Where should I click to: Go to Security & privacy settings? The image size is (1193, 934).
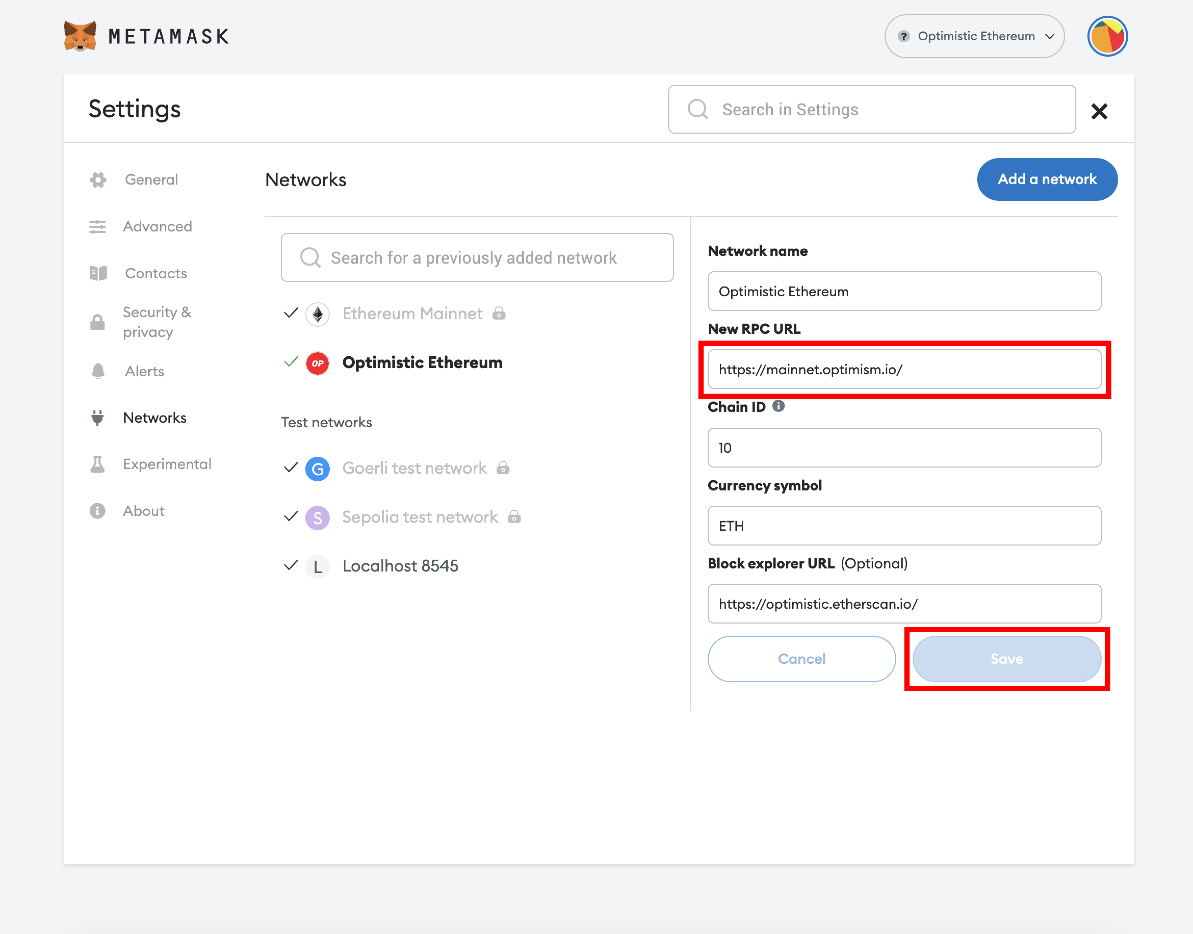point(156,322)
